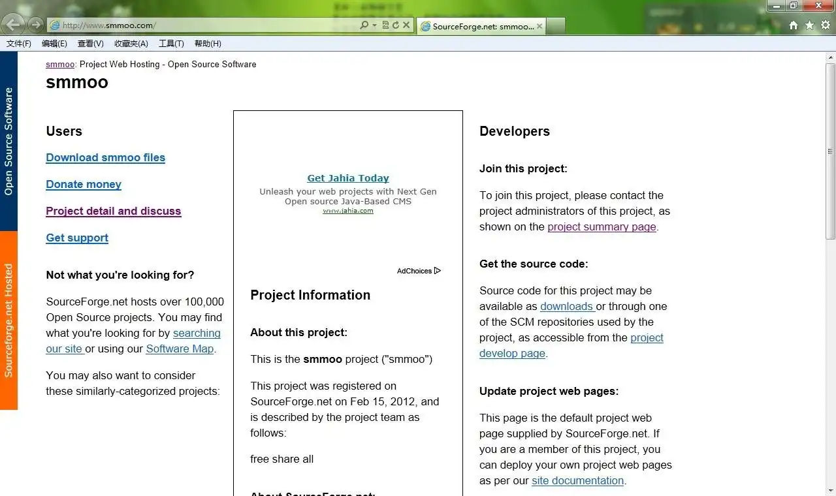Go forward with the browser forward arrow
The width and height of the screenshot is (836, 496).
pos(36,25)
